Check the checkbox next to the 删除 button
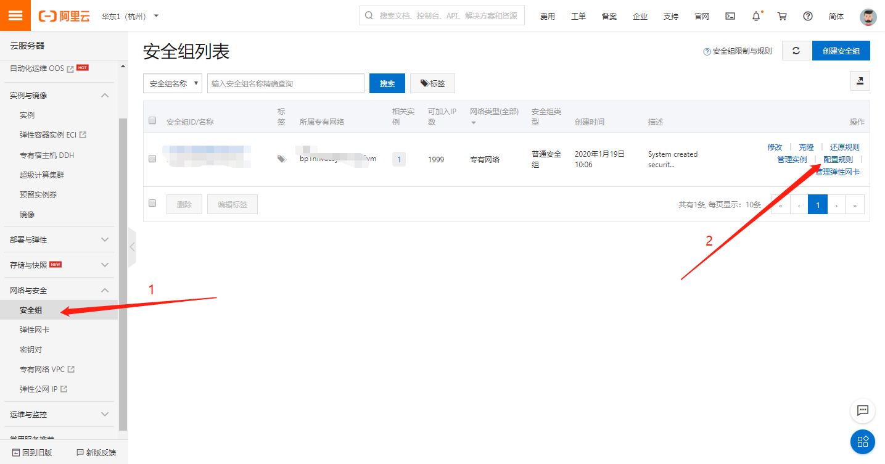This screenshot has height=464, width=885. pyautogui.click(x=152, y=203)
